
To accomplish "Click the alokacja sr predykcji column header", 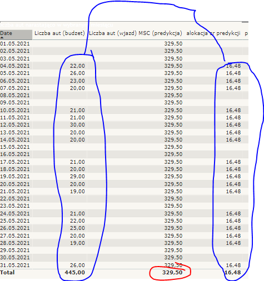I will click(213, 33).
